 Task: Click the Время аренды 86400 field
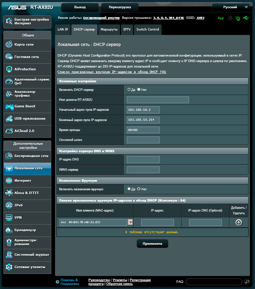[x=143, y=130]
